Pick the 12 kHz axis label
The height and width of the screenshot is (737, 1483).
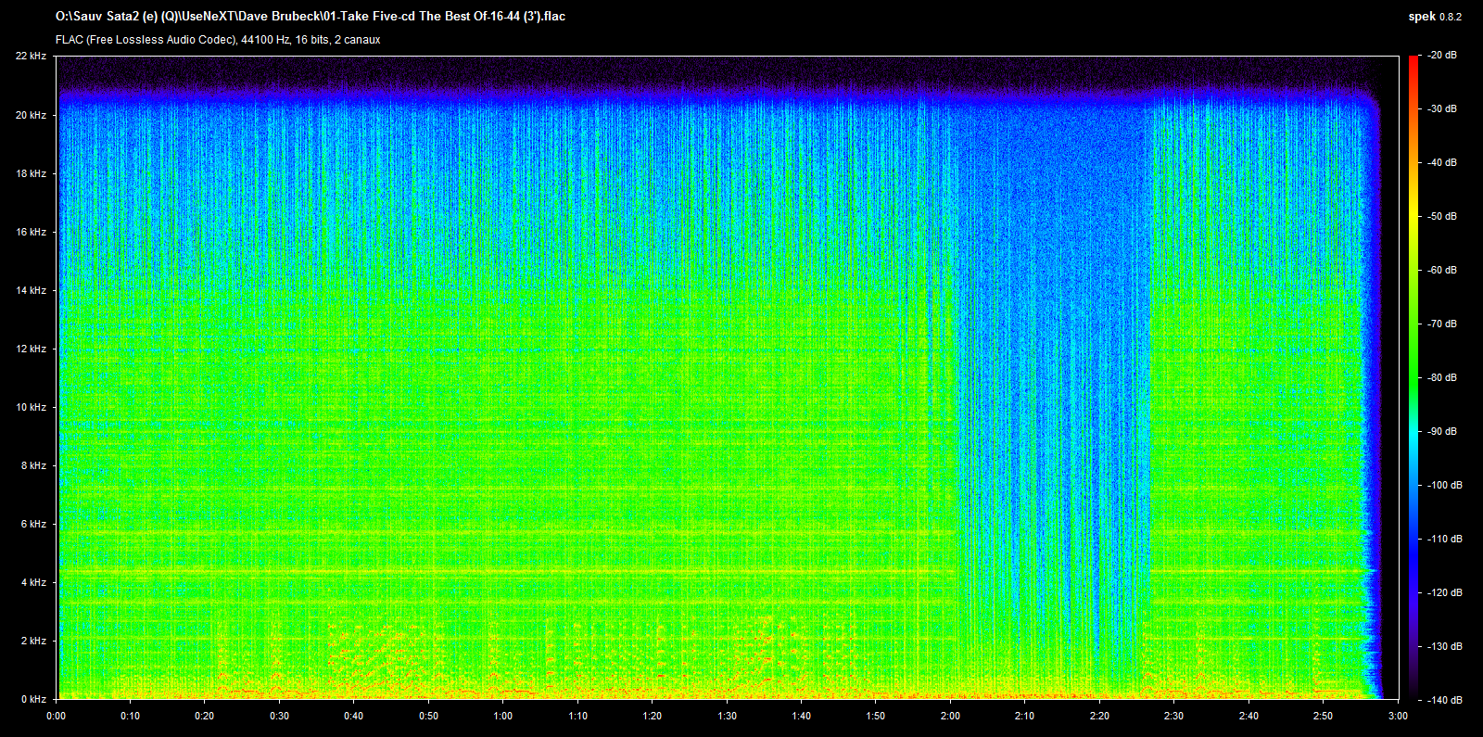pos(31,349)
